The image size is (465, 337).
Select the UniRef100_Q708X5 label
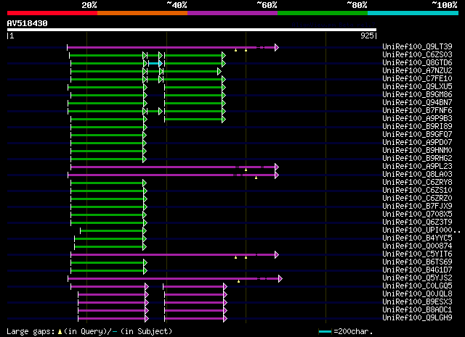[417, 215]
